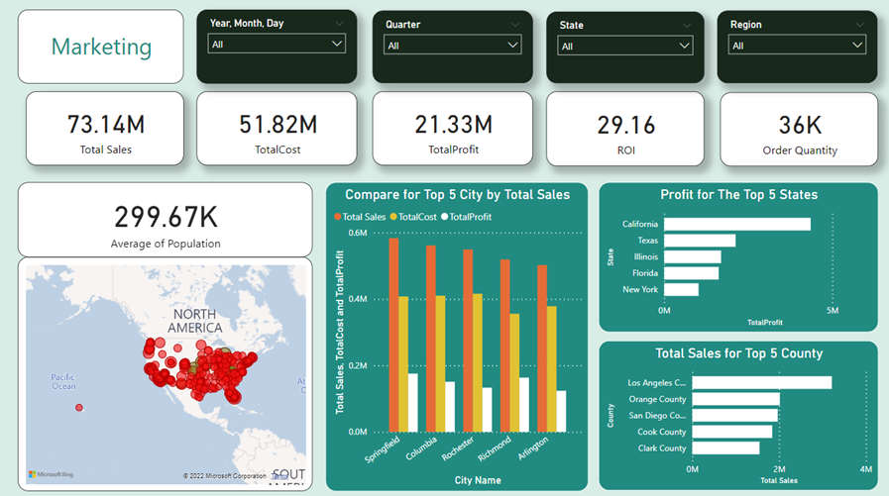Select the California bar in profit chart
Screen dimensions: 889x496
tap(736, 225)
